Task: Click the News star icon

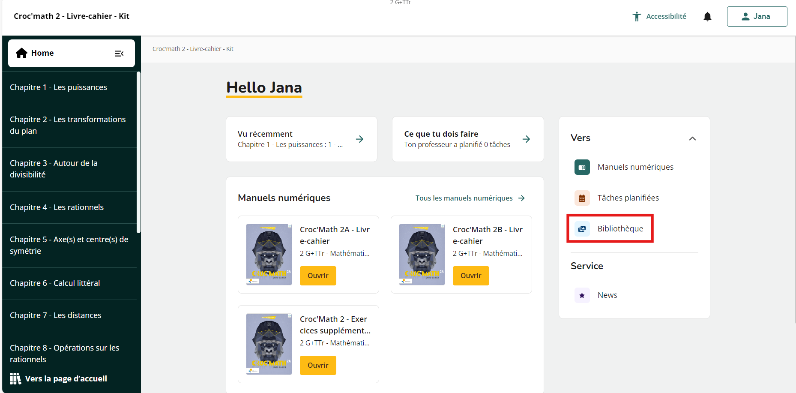Action: pos(582,295)
